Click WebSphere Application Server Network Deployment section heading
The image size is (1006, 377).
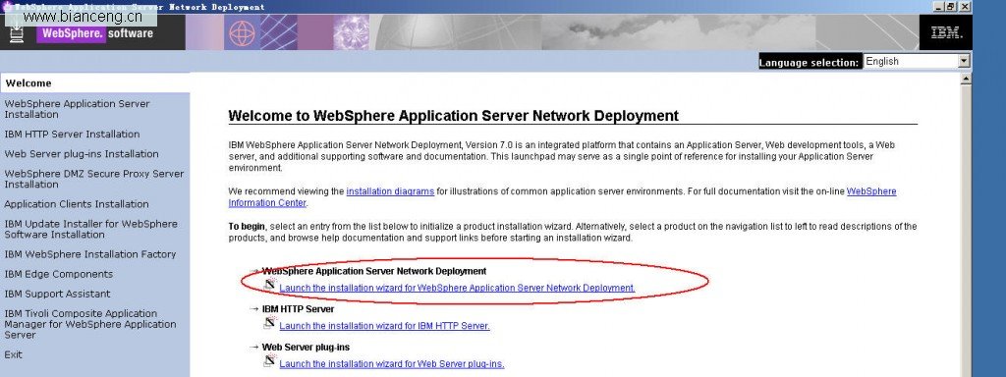[374, 271]
